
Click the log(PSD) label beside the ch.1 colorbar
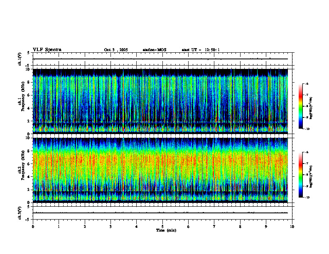(312, 108)
